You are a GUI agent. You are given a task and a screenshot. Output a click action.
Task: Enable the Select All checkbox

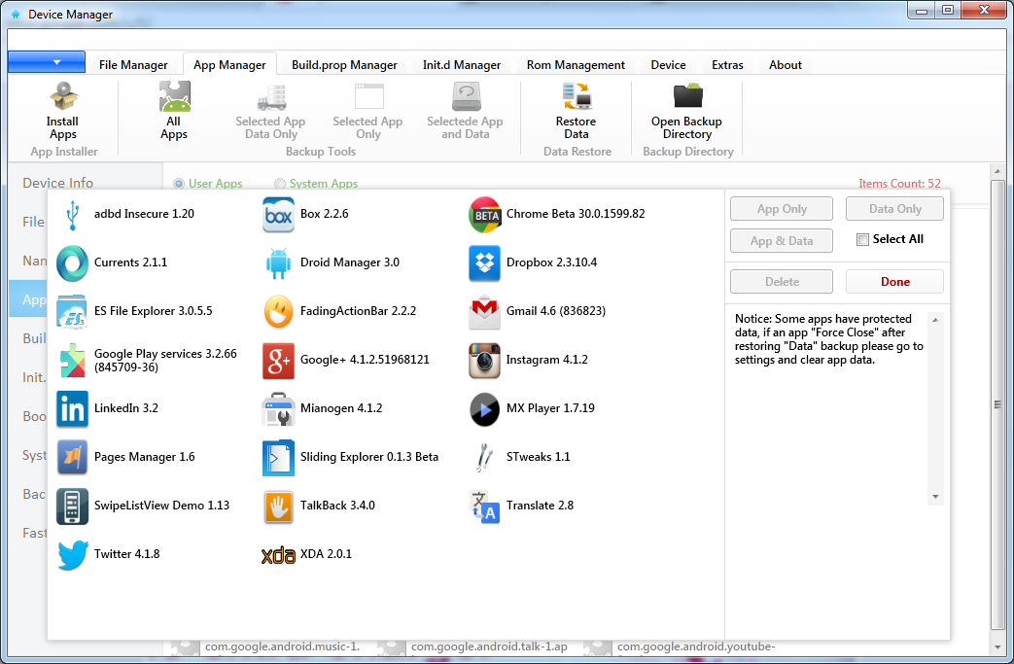pyautogui.click(x=862, y=240)
